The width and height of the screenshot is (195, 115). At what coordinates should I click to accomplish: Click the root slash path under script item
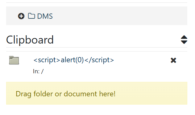click(x=42, y=71)
